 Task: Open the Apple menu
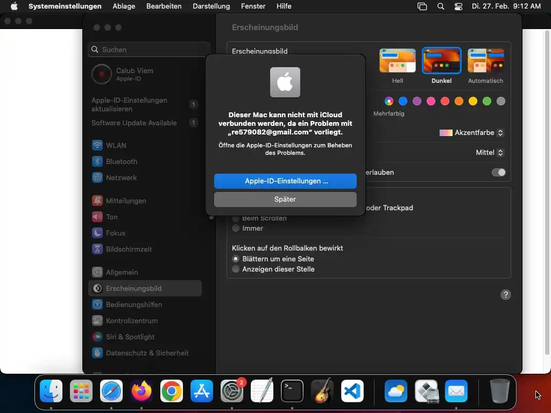[x=14, y=6]
